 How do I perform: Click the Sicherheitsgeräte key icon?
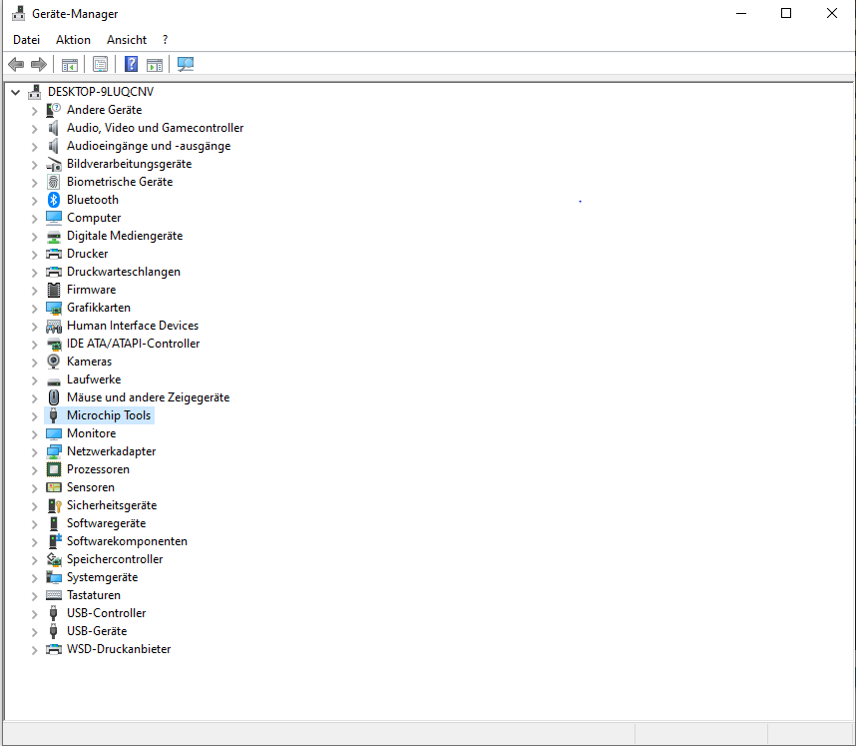(x=54, y=505)
